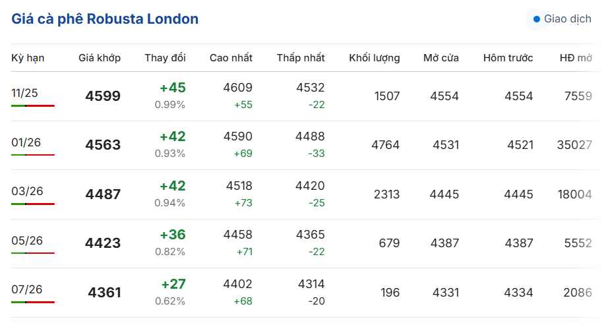Image resolution: width=608 pixels, height=323 pixels.
Task: Click the price range bar under 03/26
Action: tap(33, 204)
